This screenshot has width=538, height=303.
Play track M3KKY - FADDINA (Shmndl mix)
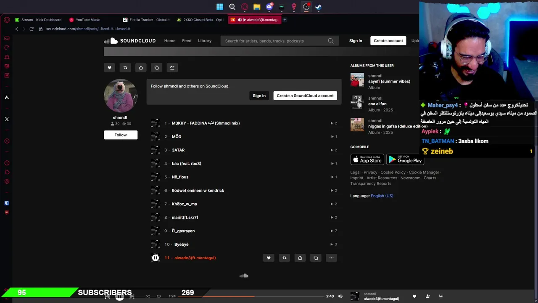tap(206, 123)
